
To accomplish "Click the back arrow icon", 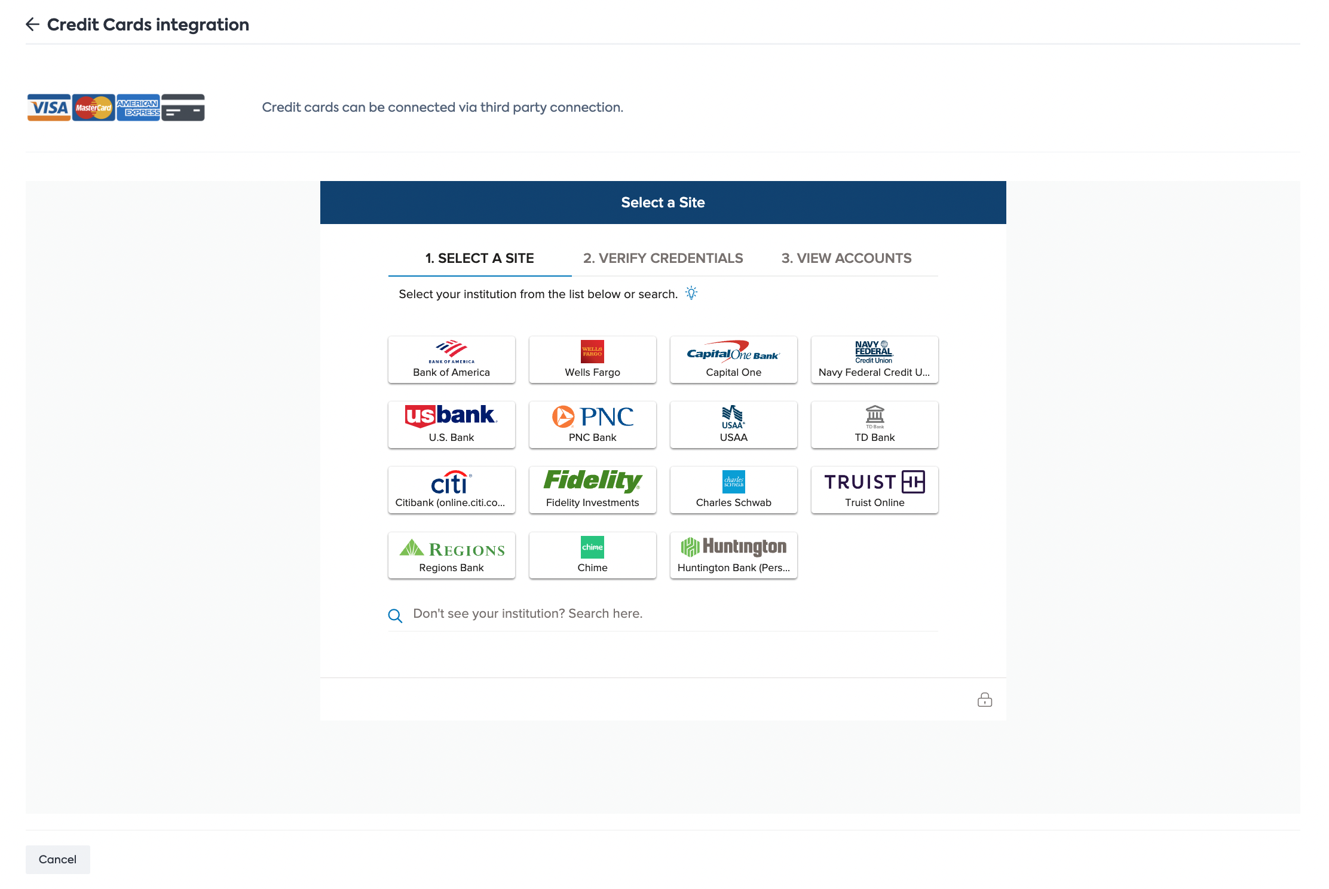I will (32, 24).
